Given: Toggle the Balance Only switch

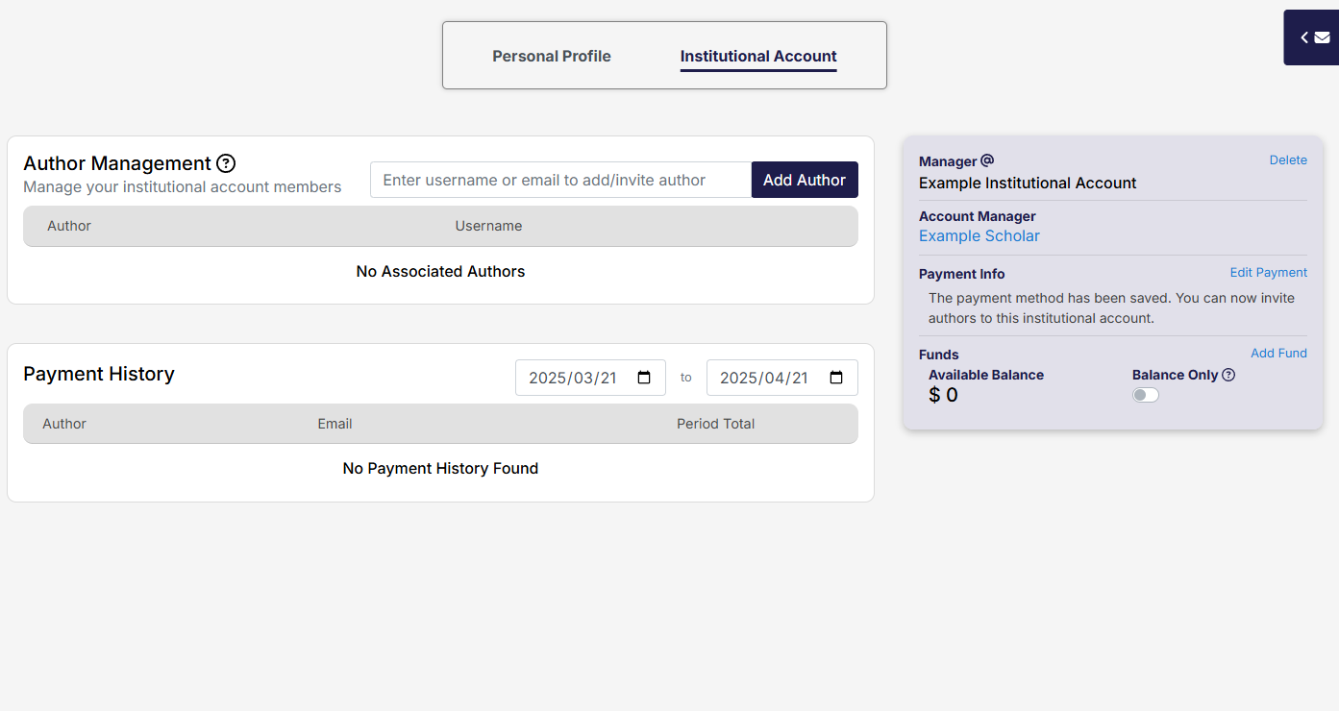Looking at the screenshot, I should tap(1145, 395).
